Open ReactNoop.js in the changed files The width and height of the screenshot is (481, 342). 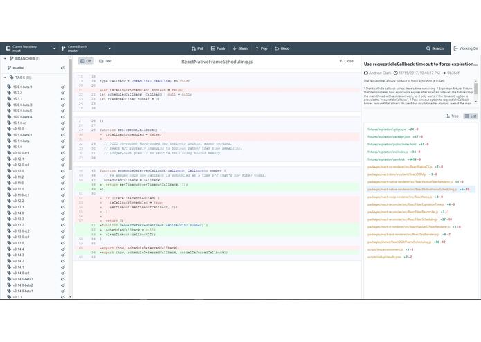[400, 197]
